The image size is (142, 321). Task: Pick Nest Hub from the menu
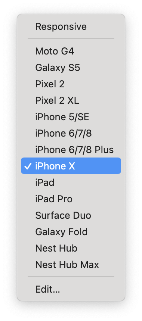[x=71, y=248]
